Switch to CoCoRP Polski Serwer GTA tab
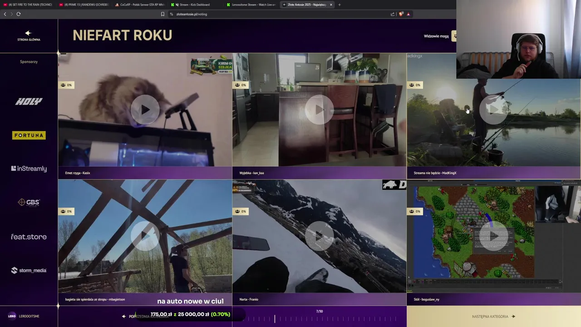Screen dimensions: 581x327 click(x=140, y=5)
